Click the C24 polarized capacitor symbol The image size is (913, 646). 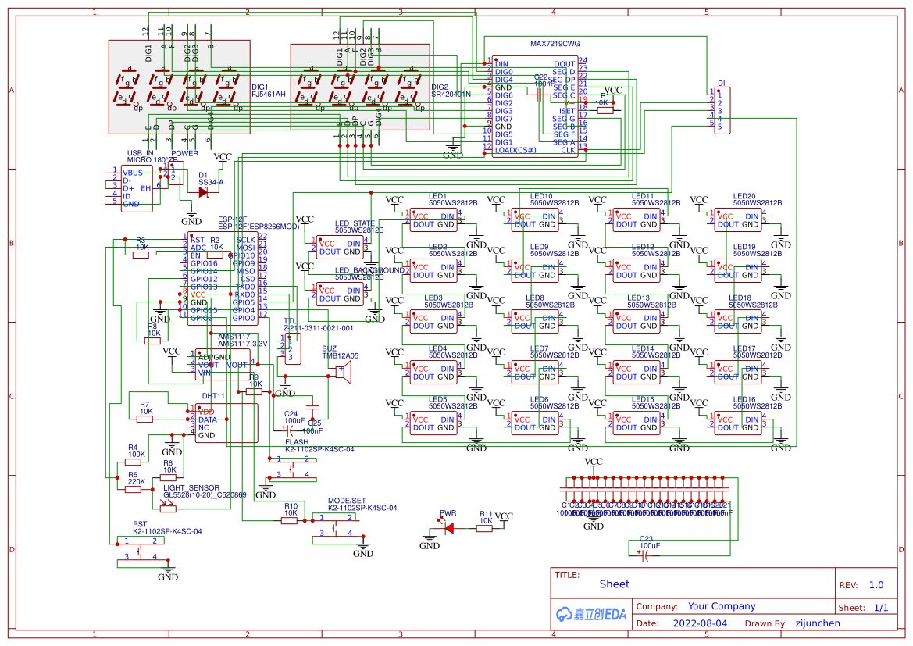289,430
